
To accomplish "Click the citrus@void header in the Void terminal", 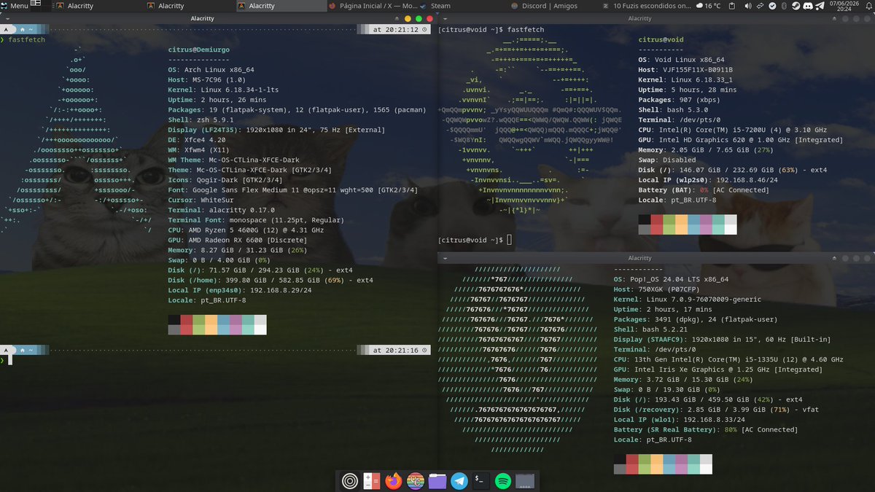I will [661, 40].
